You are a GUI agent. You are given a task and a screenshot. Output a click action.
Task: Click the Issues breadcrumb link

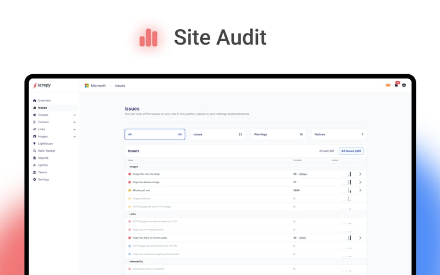[x=120, y=86]
